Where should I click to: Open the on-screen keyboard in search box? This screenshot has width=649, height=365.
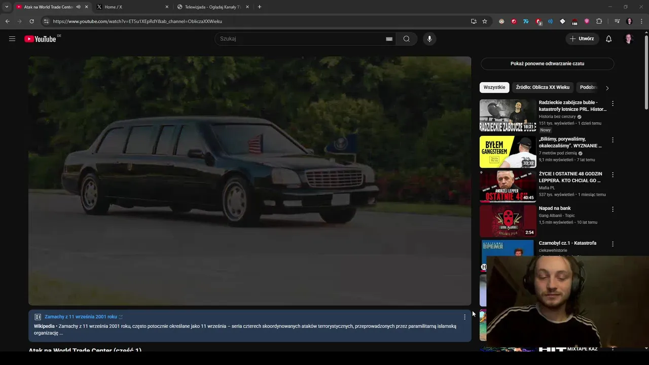[x=389, y=39]
